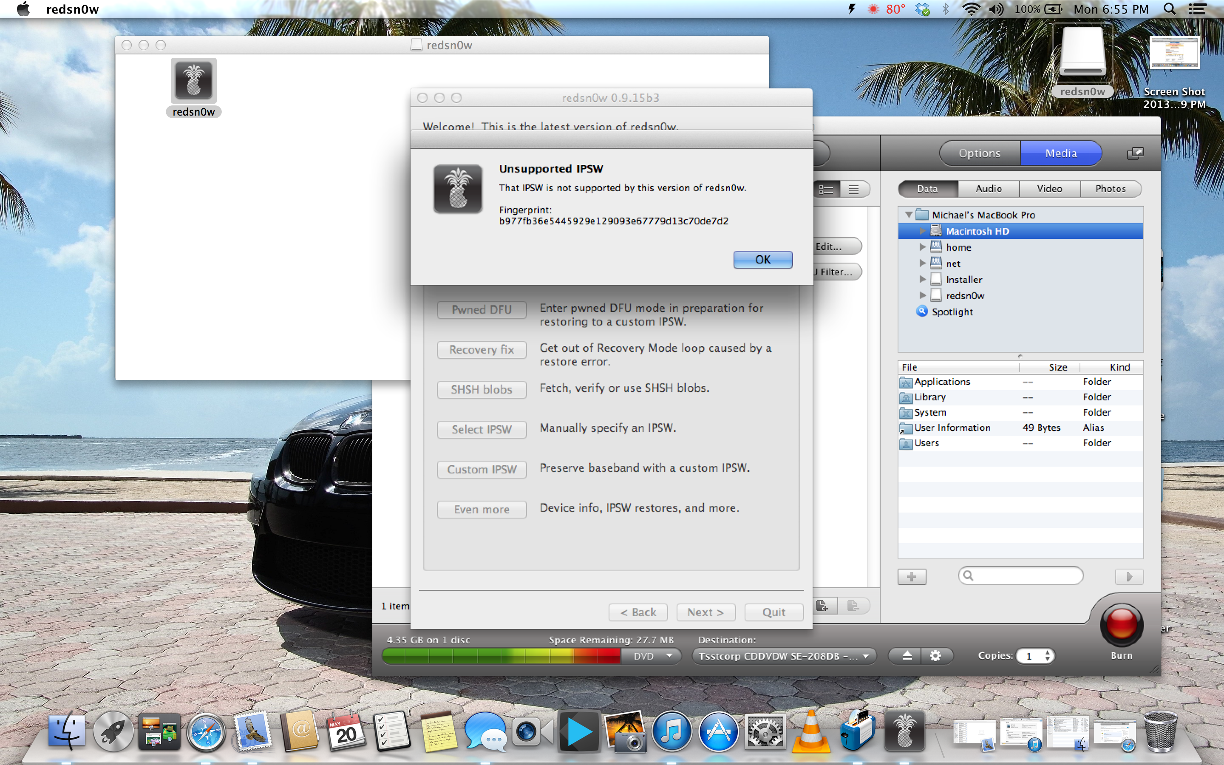Select the Photos tab
Viewport: 1224px width, 765px height.
point(1110,189)
